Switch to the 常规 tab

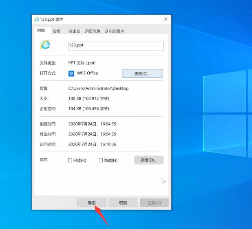(41, 31)
